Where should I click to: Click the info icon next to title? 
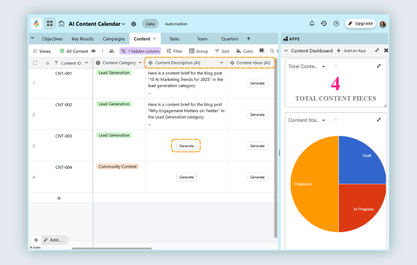pos(134,24)
